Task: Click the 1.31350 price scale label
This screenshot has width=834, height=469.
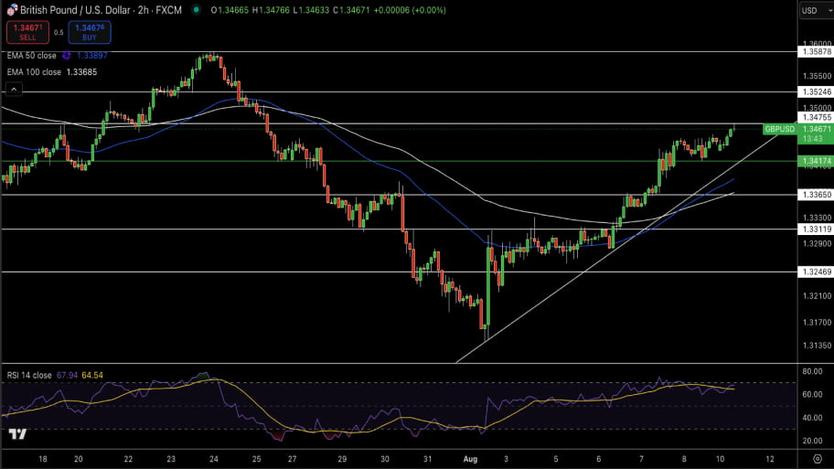Action: [x=817, y=345]
